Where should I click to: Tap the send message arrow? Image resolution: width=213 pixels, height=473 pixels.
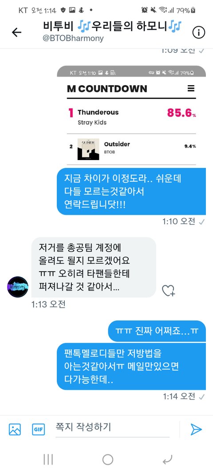pyautogui.click(x=196, y=429)
